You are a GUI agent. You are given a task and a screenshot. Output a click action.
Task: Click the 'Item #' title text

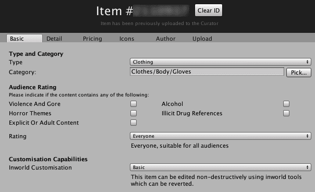(x=114, y=11)
